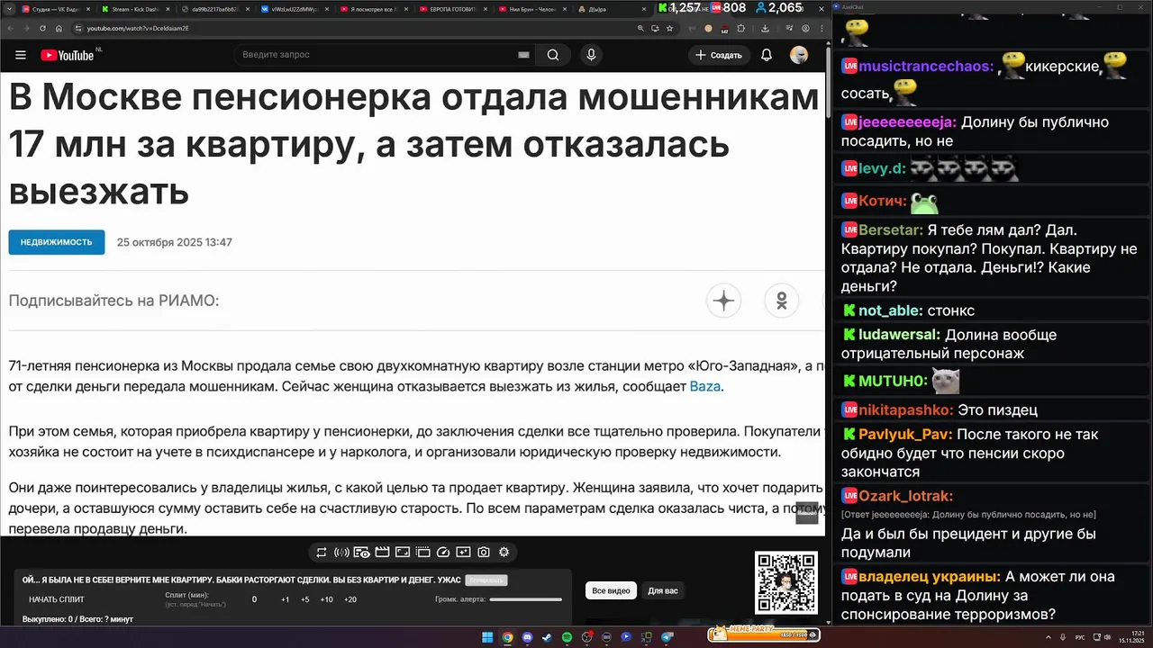Take a video screenshot with camera icon

click(484, 553)
